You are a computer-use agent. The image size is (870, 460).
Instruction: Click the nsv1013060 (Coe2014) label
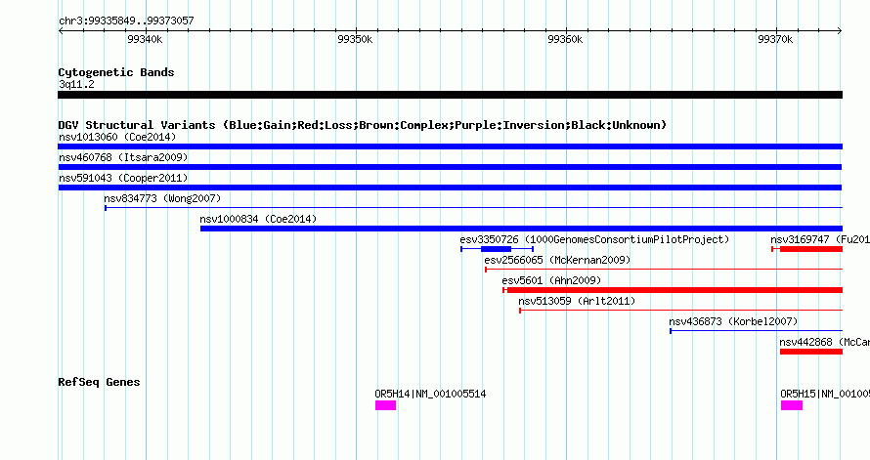click(x=117, y=137)
